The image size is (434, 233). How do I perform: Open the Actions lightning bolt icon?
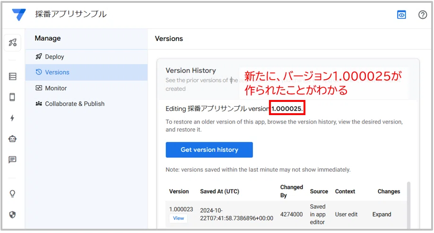(x=12, y=118)
